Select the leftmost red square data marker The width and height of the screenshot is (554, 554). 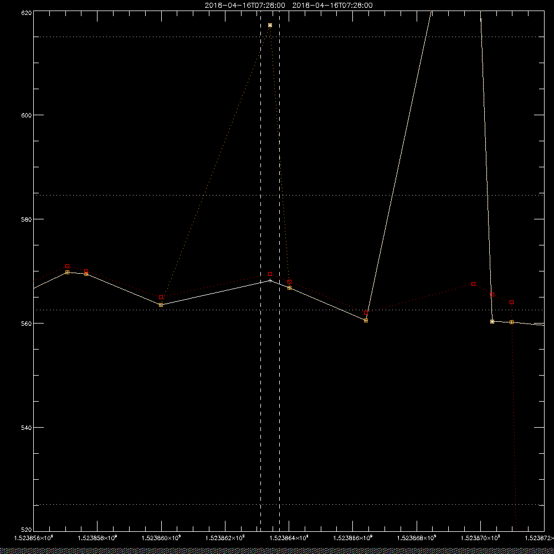point(67,266)
